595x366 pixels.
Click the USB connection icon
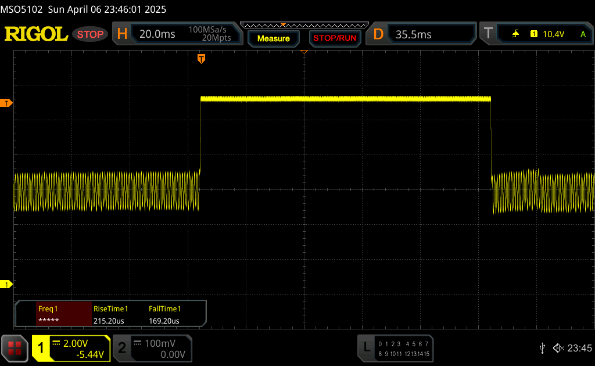tap(542, 348)
